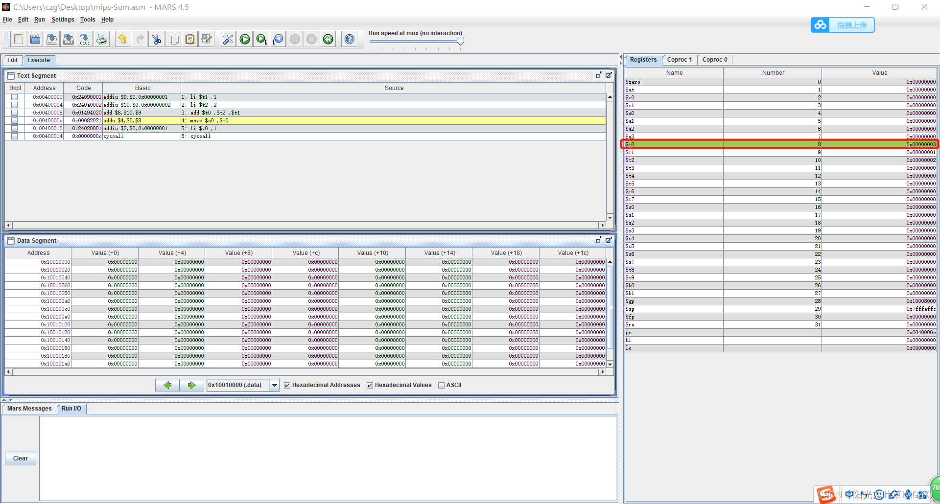Click the run speed slider handle
This screenshot has width=940, height=504.
coord(460,42)
